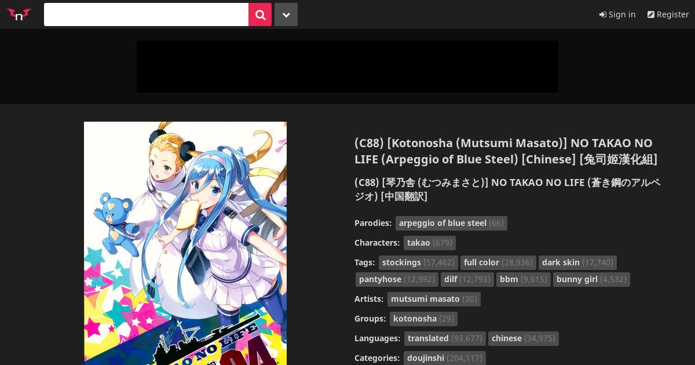The width and height of the screenshot is (695, 365).
Task: Click the dark skin tag
Action: 577,262
